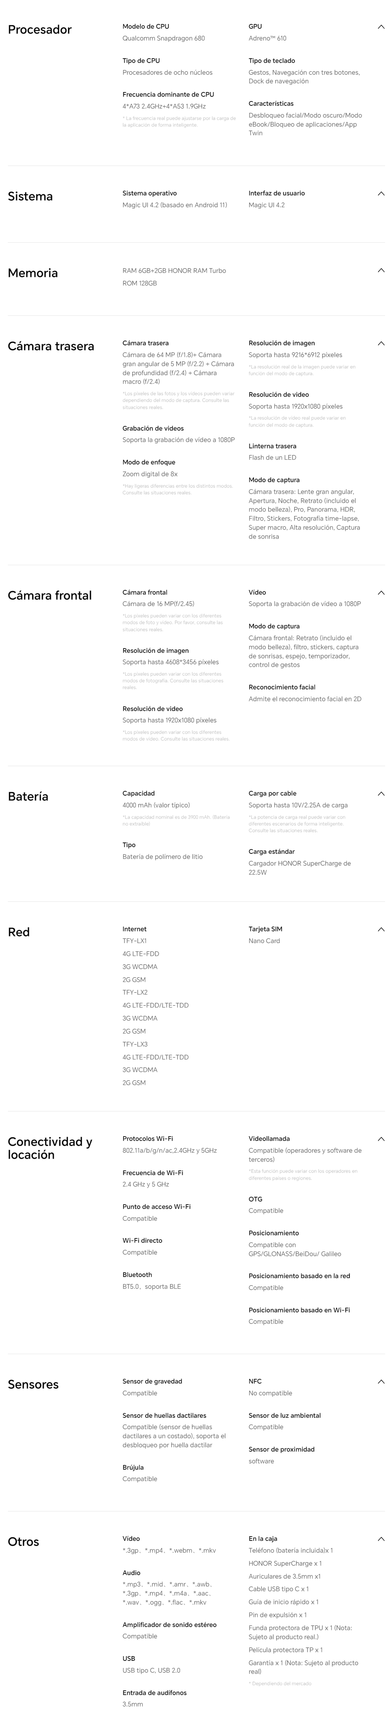Collapse the Conectividad y locación chevron

[381, 1139]
